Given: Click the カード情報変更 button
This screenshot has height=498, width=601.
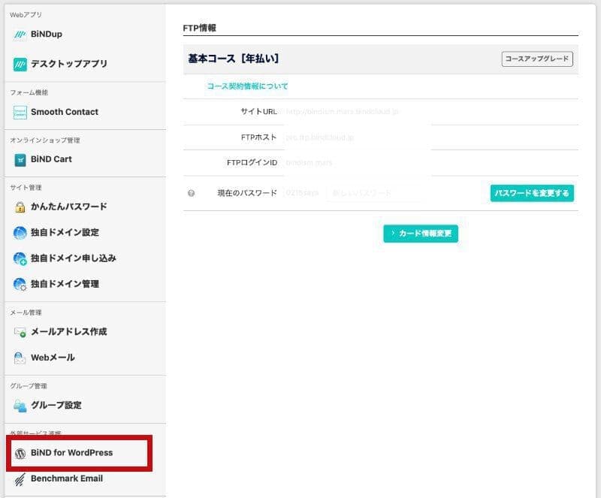Looking at the screenshot, I should click(421, 234).
